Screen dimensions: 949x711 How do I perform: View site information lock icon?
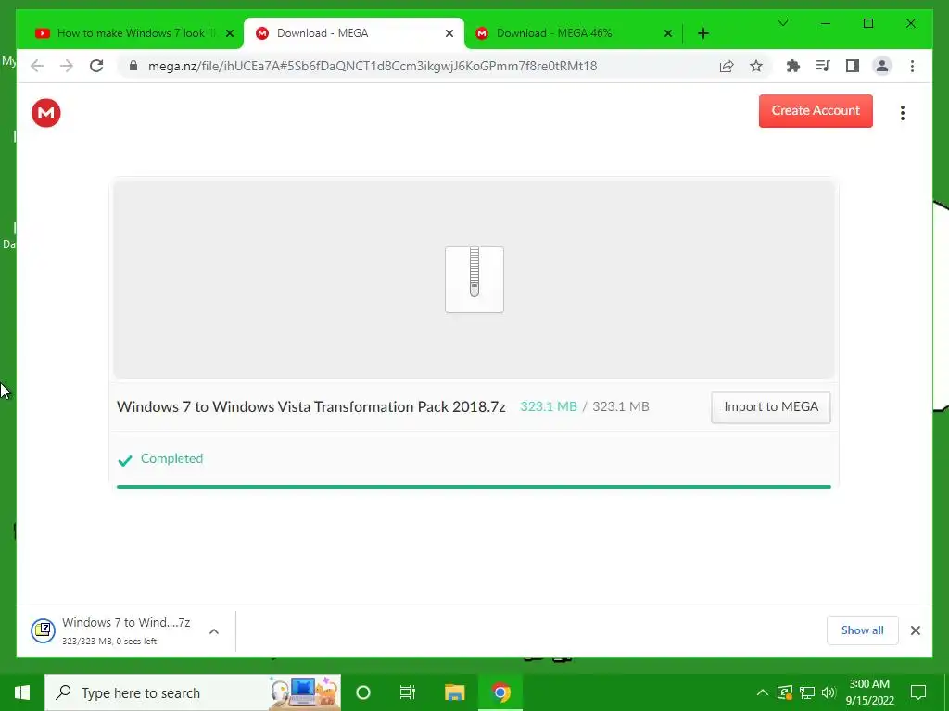[133, 66]
